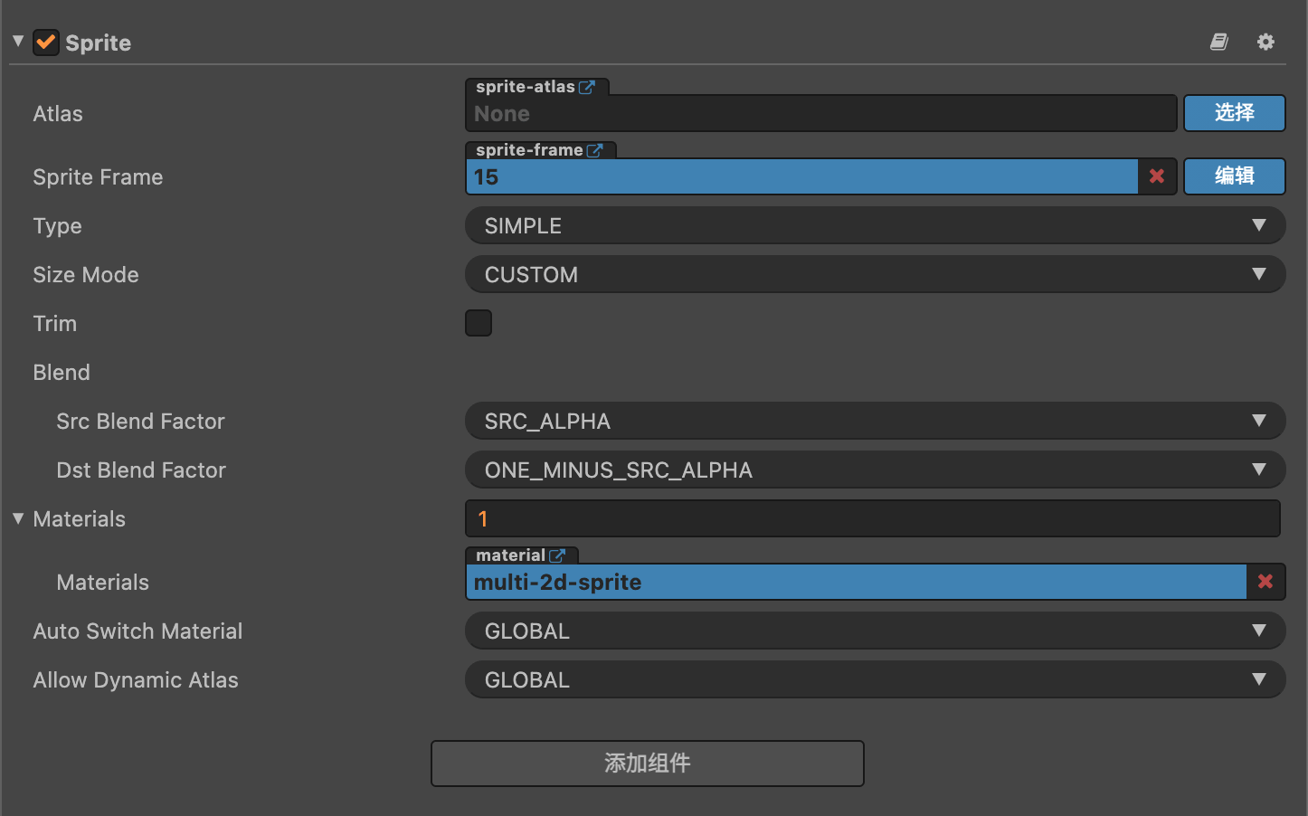
Task: Open Src Blend Factor dropdown
Action: coord(875,421)
